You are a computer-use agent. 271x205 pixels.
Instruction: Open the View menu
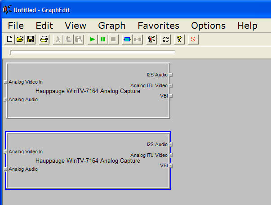pyautogui.click(x=76, y=26)
